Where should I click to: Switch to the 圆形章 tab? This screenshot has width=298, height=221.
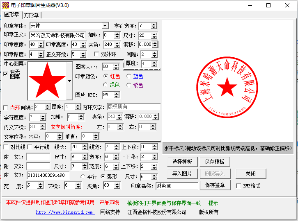coord(12,15)
